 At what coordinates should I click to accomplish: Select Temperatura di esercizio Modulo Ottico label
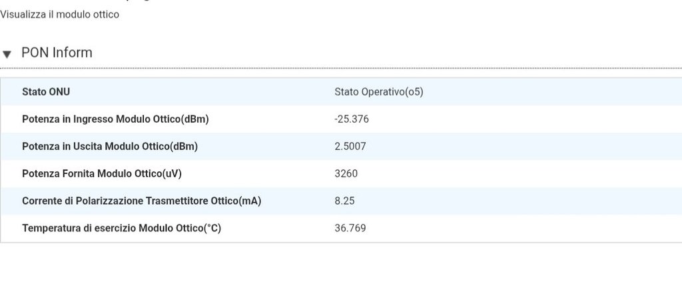pyautogui.click(x=121, y=228)
